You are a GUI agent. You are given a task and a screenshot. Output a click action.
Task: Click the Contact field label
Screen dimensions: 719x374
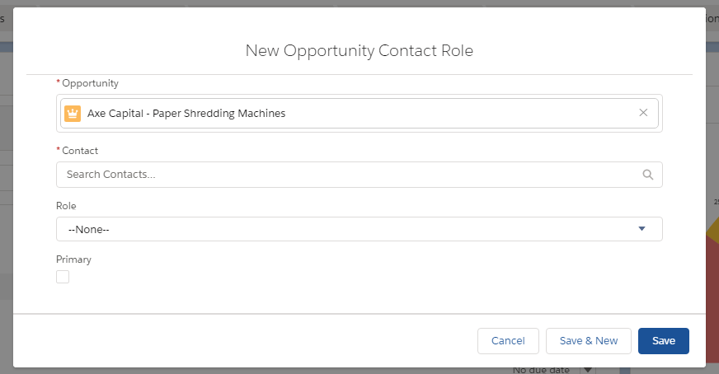80,151
